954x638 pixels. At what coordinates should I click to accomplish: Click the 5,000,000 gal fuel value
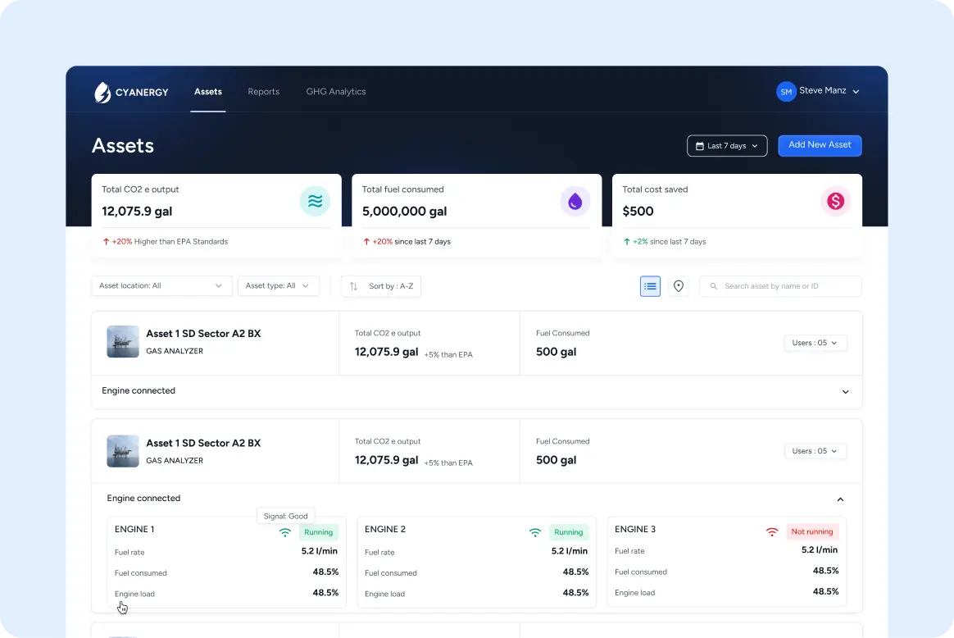pyautogui.click(x=405, y=212)
